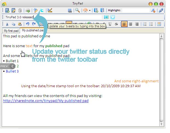Viewport: 170px width, 133px height.
Task: Clear highlighting with the A icon
Action: (153, 10)
